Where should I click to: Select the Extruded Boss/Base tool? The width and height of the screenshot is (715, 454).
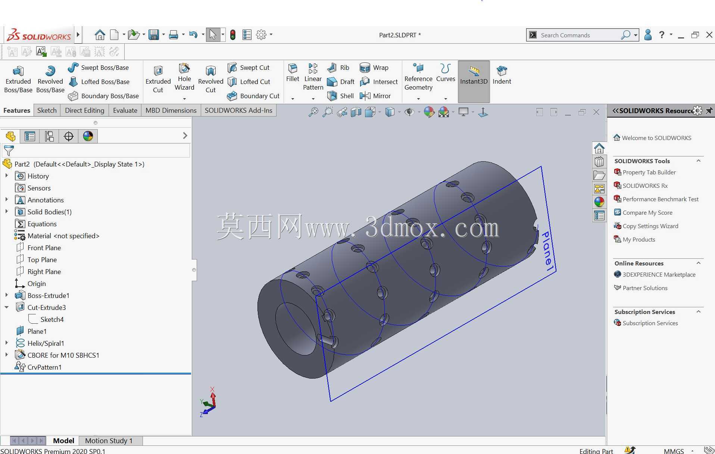pyautogui.click(x=18, y=79)
